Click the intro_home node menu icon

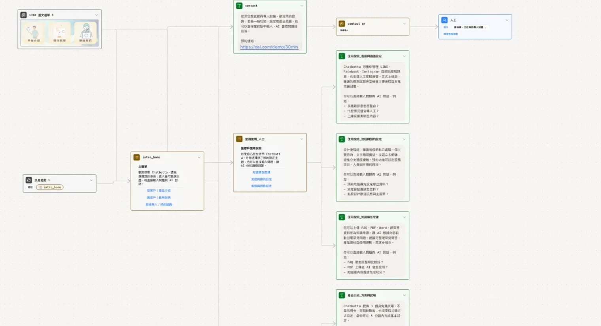[137, 157]
